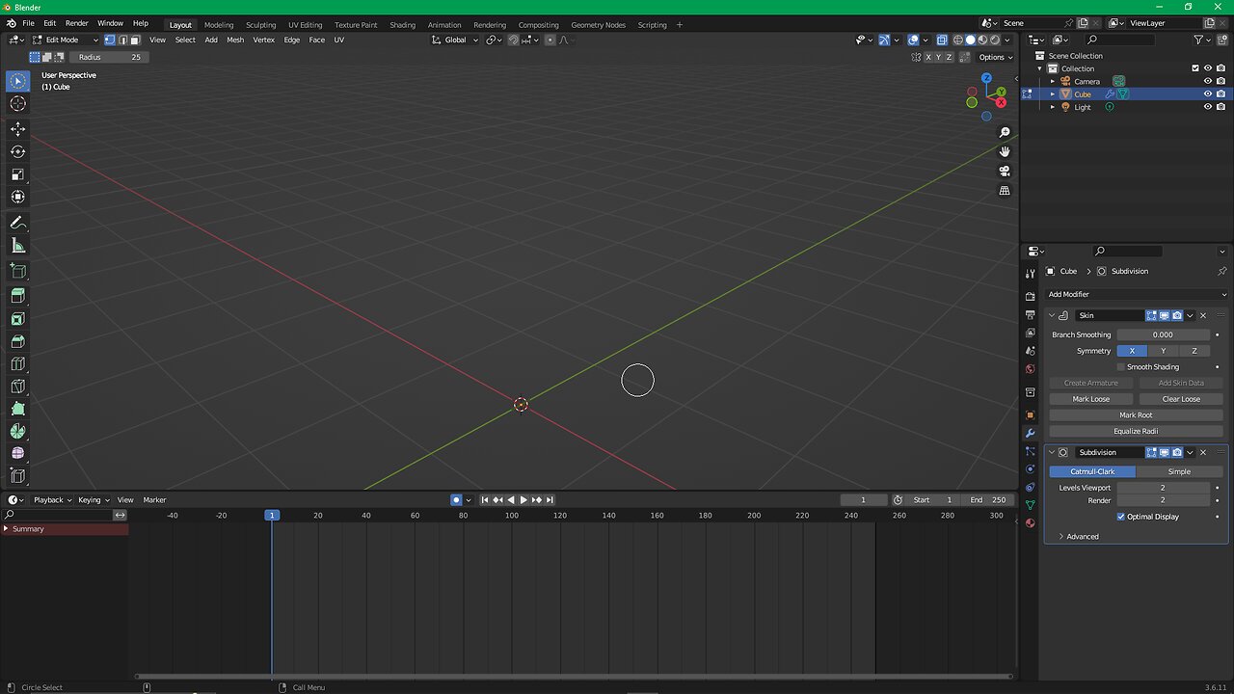Click the Clear Loose button

[x=1181, y=399]
